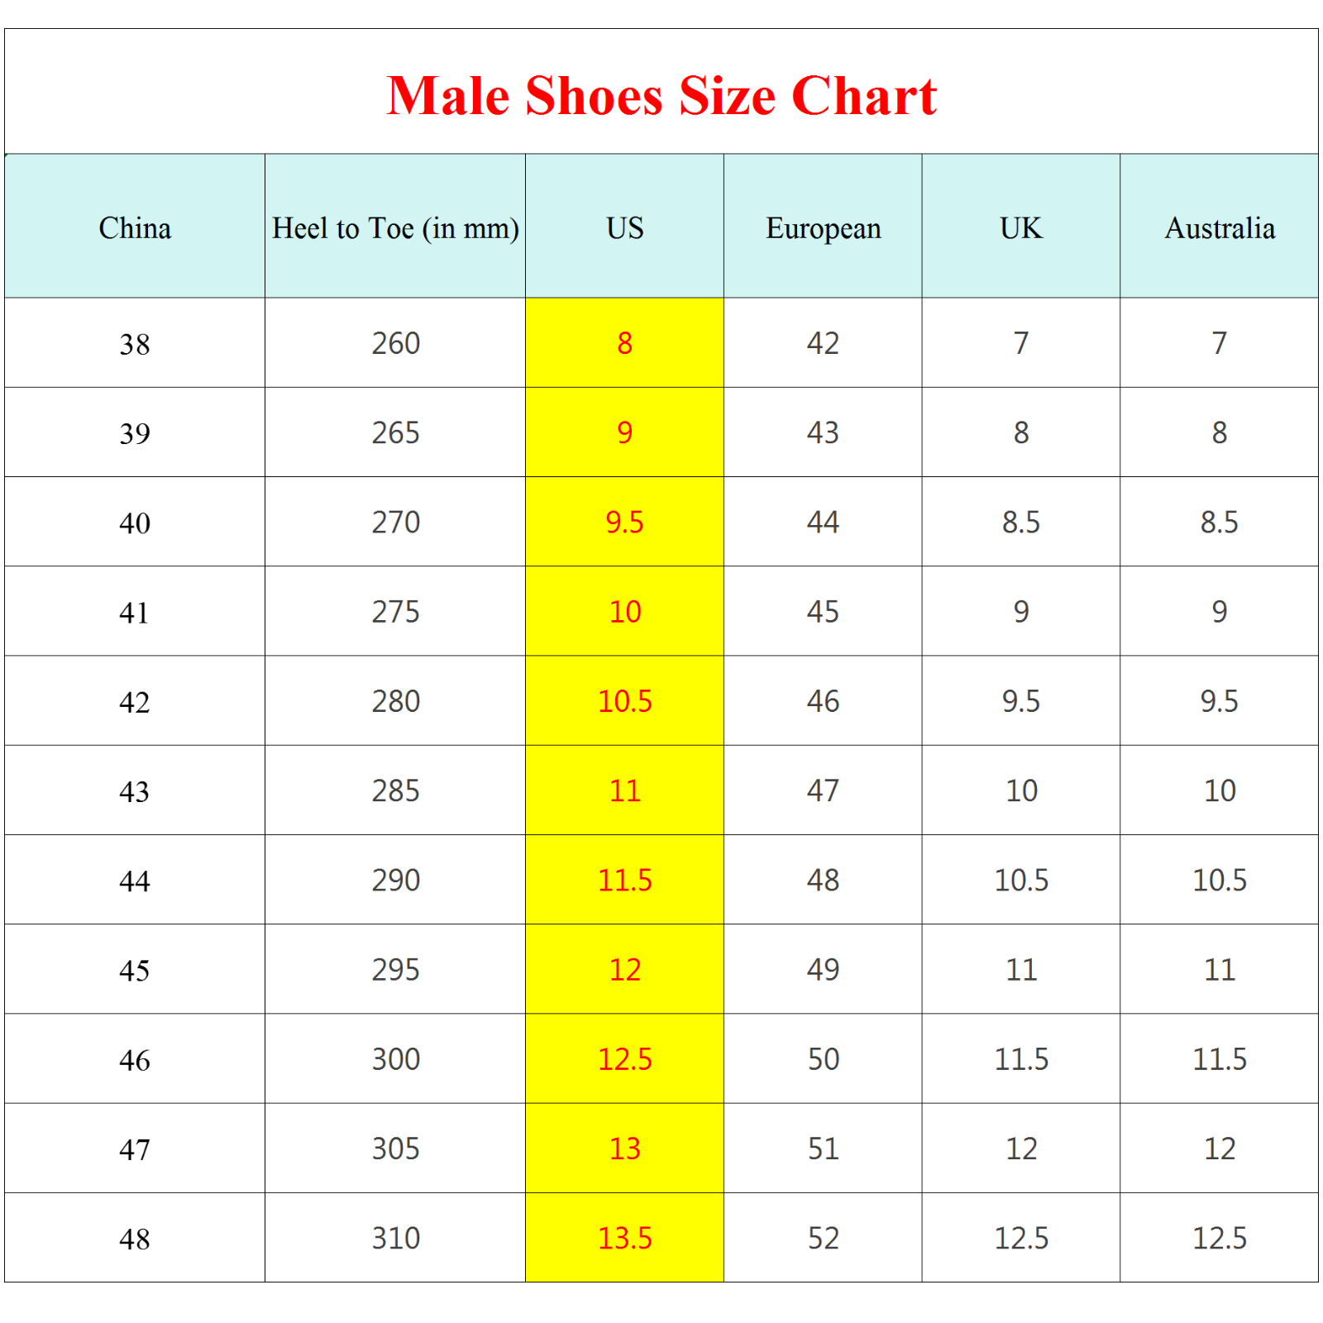
Task: Click heel to toe value 300
Action: [x=395, y=1059]
